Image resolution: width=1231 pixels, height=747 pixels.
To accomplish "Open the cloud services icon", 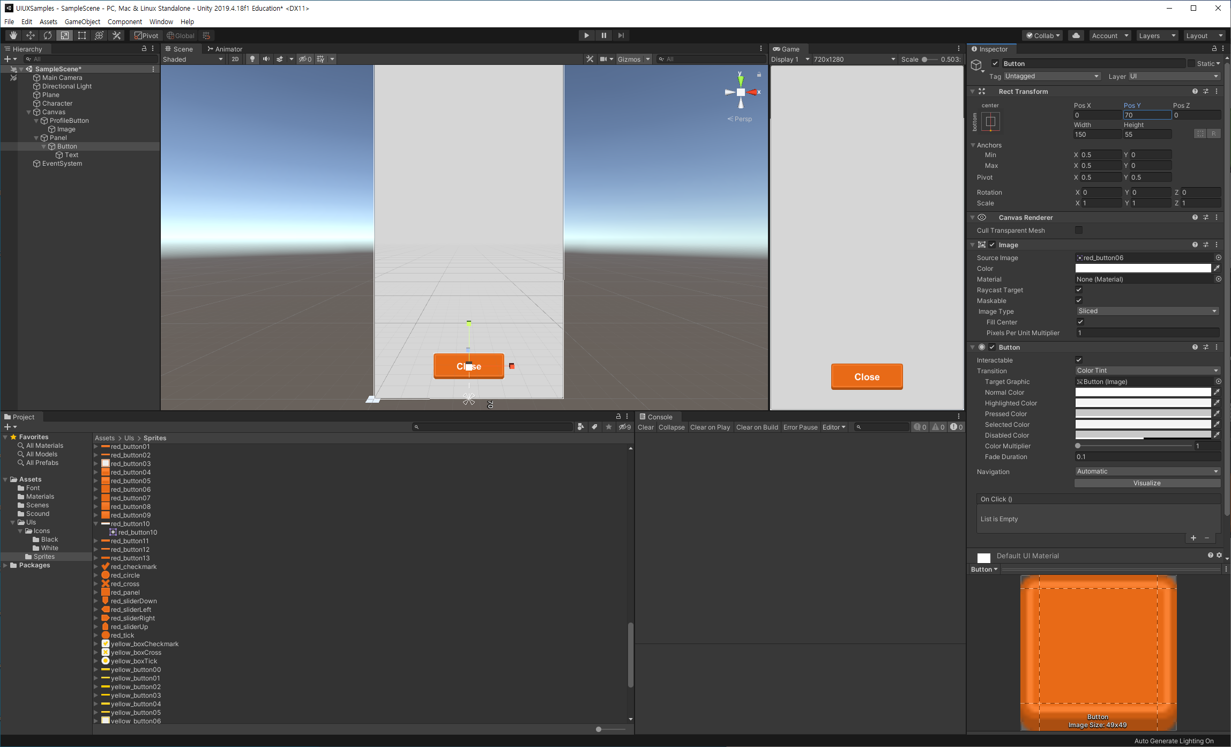I will (1076, 35).
